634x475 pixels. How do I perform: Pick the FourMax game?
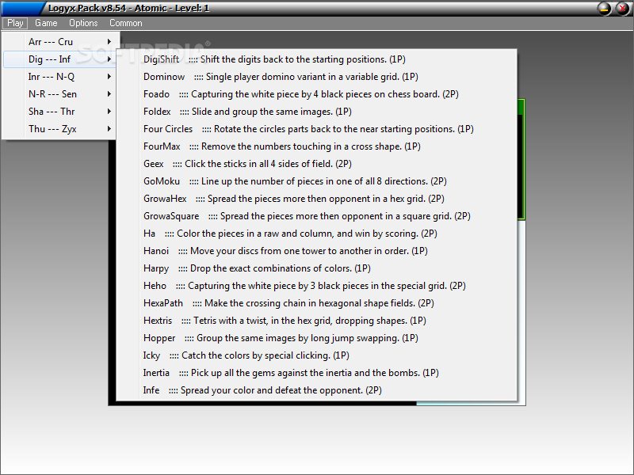click(x=316, y=146)
